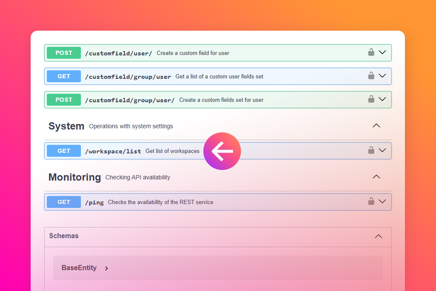Expand the /workspace/list endpoint chevron
Image resolution: width=436 pixels, height=291 pixels.
382,150
